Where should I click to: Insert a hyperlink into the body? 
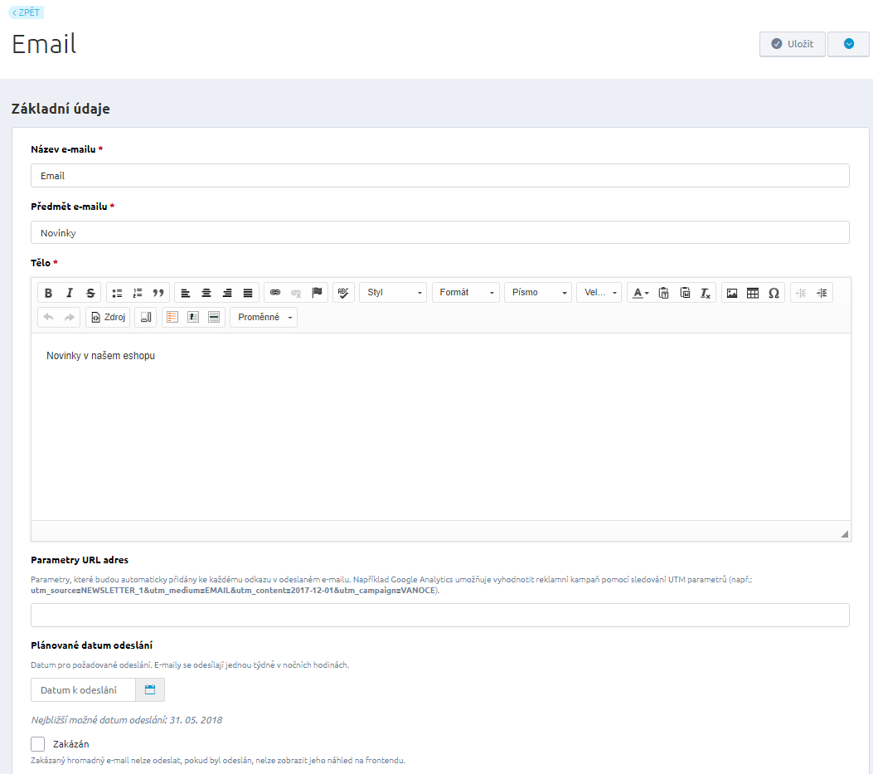(275, 293)
